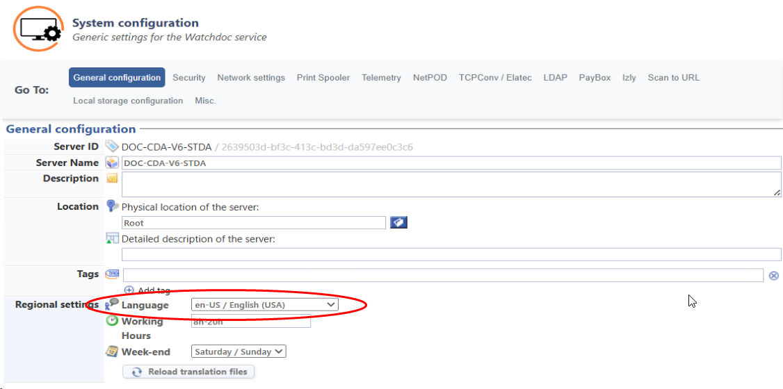Go to the Print Spooler section
The height and width of the screenshot is (389, 783).
323,78
